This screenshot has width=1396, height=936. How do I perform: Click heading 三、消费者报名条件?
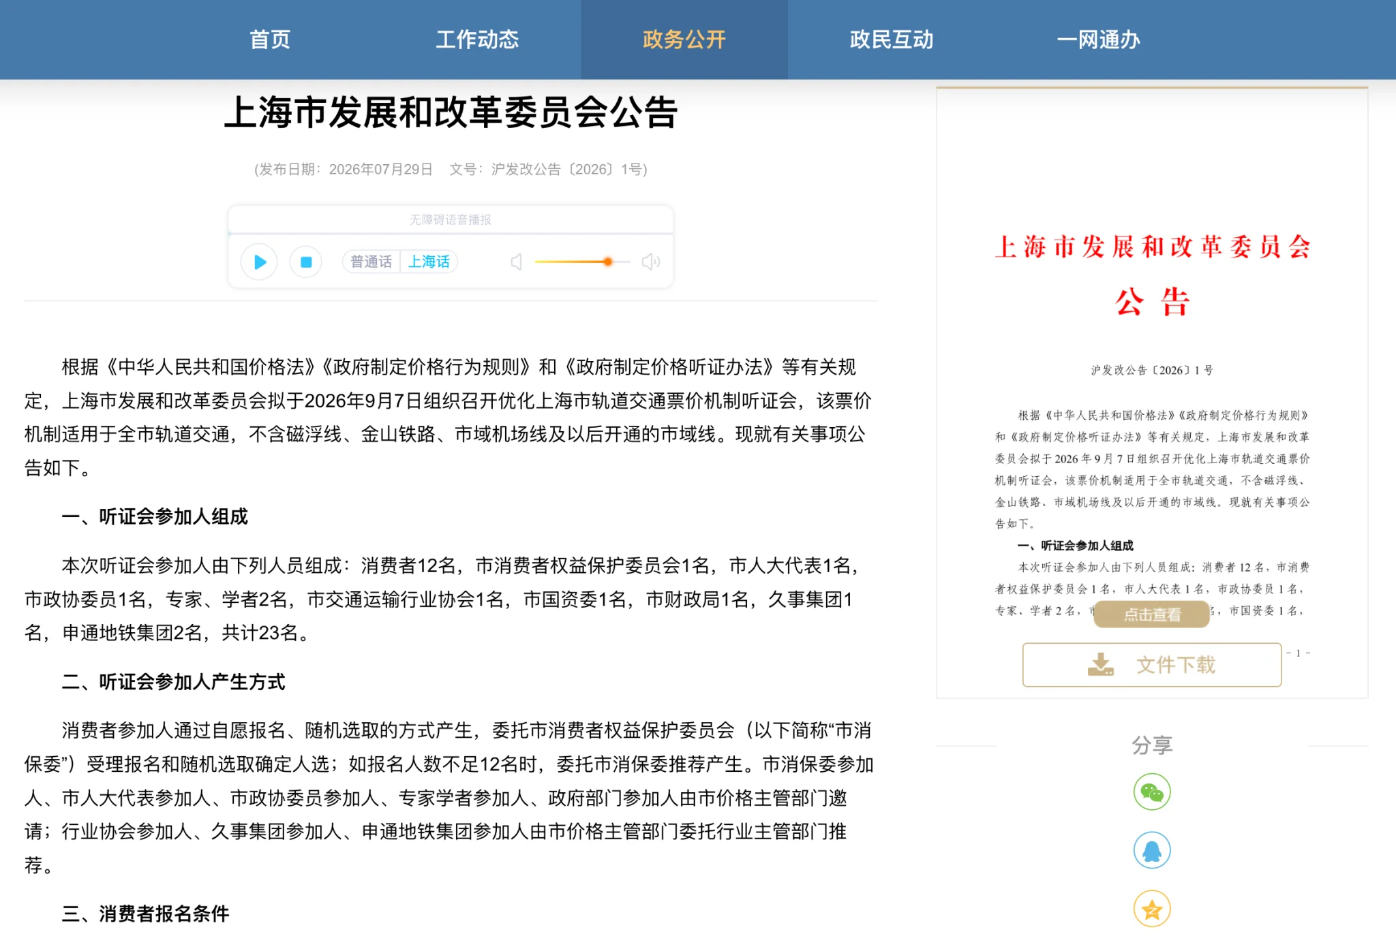point(145,914)
